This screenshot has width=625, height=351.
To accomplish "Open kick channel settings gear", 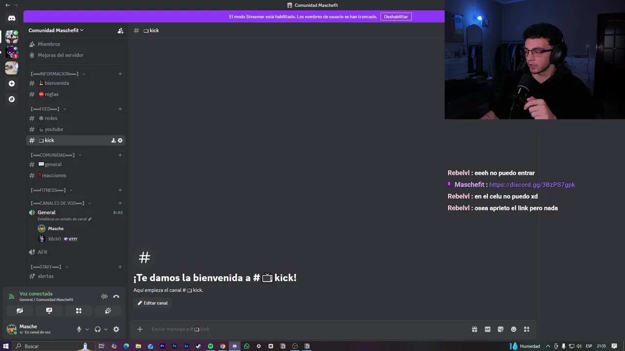I will point(120,140).
